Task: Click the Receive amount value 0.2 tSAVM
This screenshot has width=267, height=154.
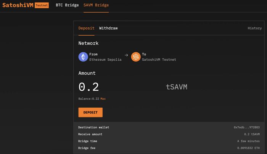Action: click(x=252, y=134)
